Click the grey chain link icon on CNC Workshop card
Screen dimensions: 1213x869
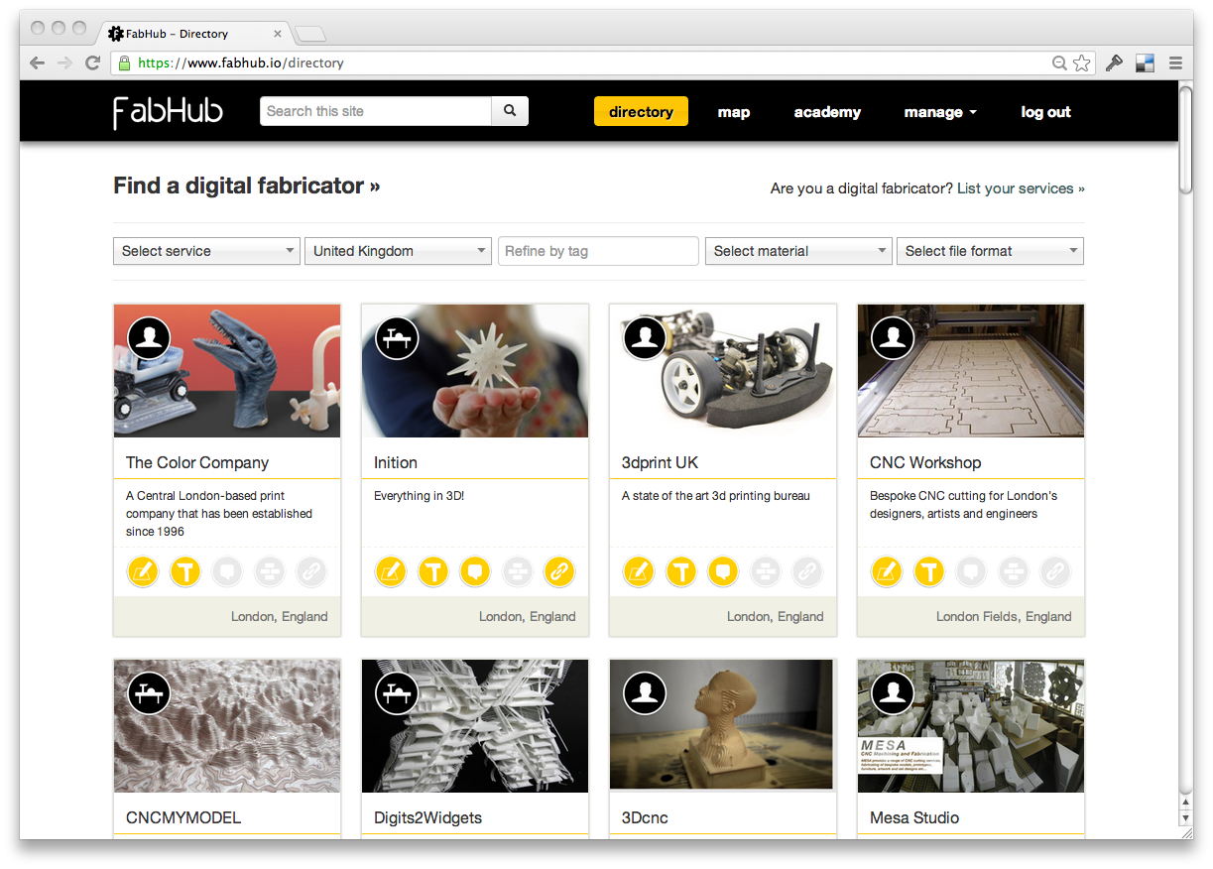click(1055, 571)
